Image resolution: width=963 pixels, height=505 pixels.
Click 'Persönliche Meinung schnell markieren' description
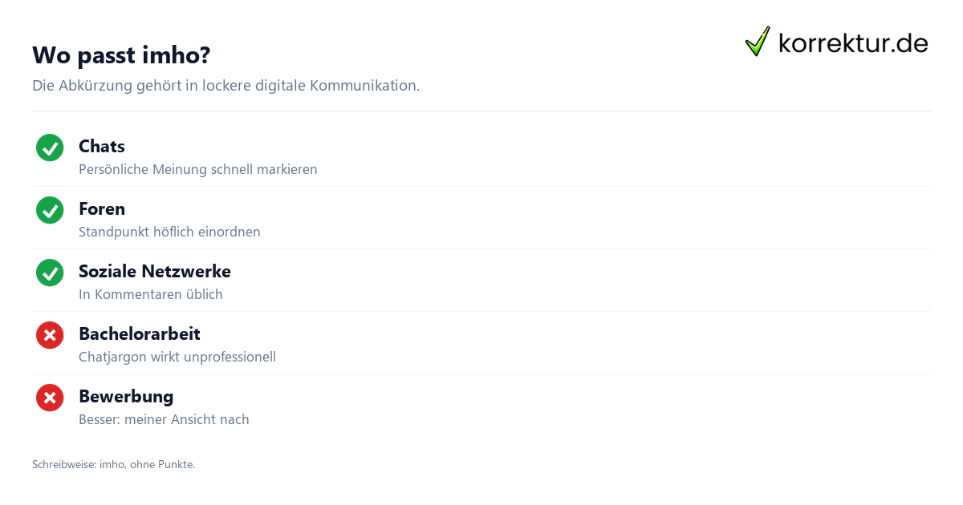point(198,169)
